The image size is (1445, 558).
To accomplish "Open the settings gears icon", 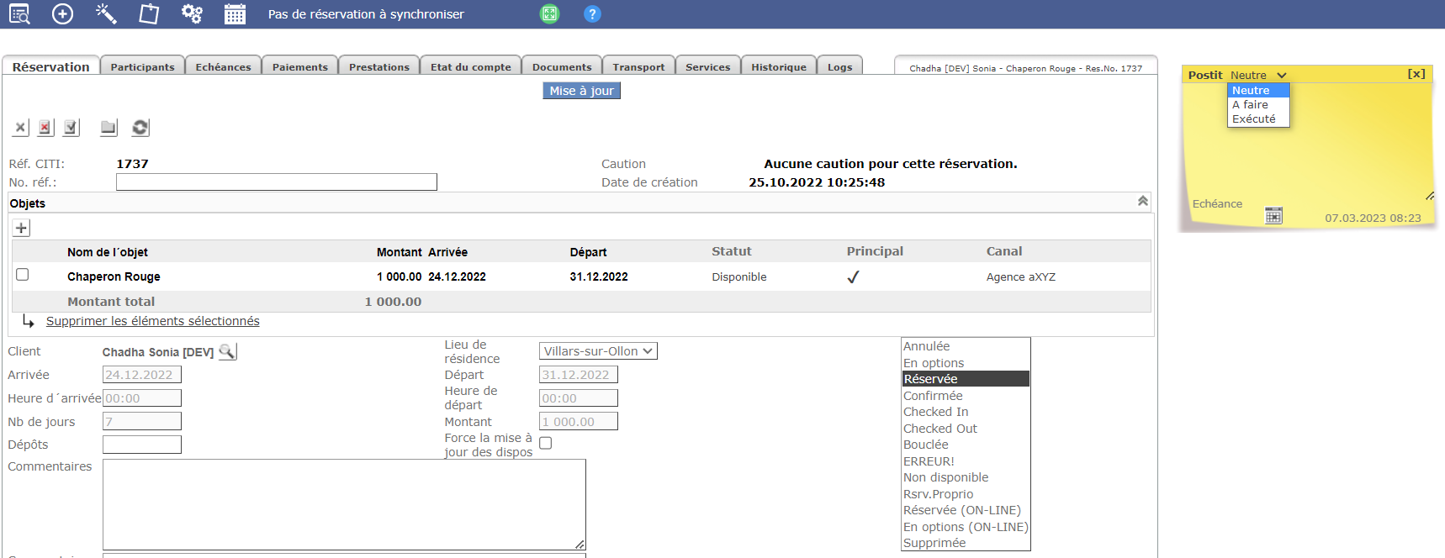I will [x=192, y=13].
